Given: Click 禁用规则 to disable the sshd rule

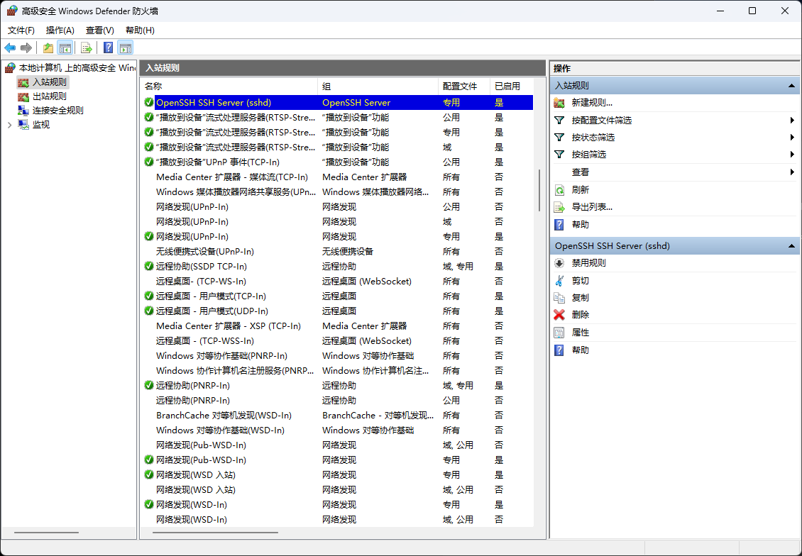Looking at the screenshot, I should click(588, 263).
